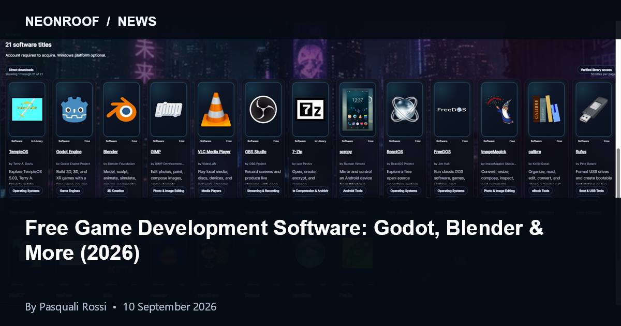The width and height of the screenshot is (621, 326).
Task: Choose the Streaming & Recording tag
Action: (x=263, y=190)
